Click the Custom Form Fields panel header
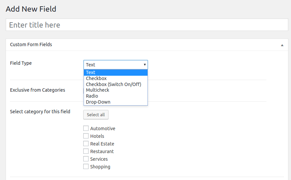The width and height of the screenshot is (291, 180). [x=31, y=45]
